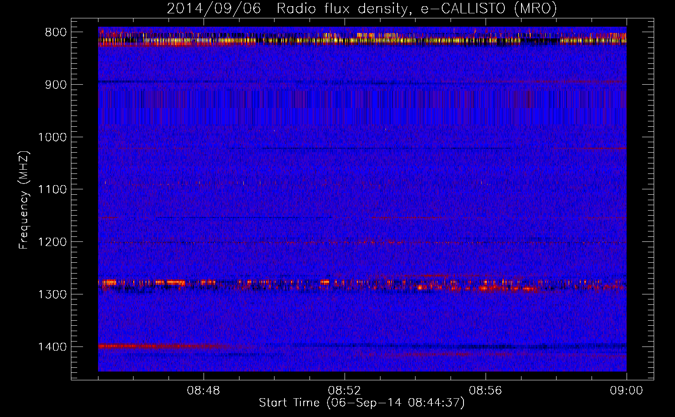Click the 08:56 time tick label

(x=486, y=391)
